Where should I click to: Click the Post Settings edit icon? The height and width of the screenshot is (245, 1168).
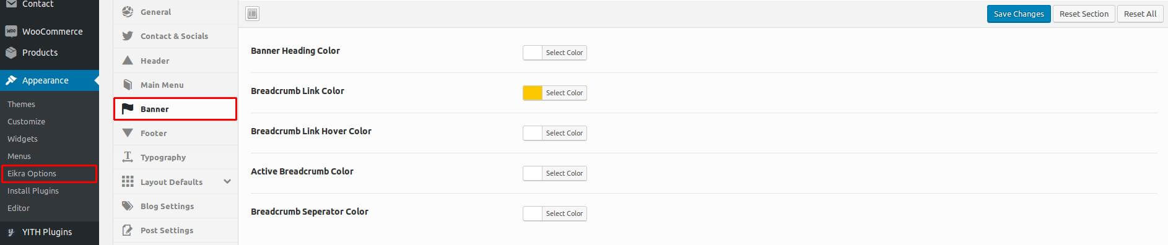[x=128, y=230]
